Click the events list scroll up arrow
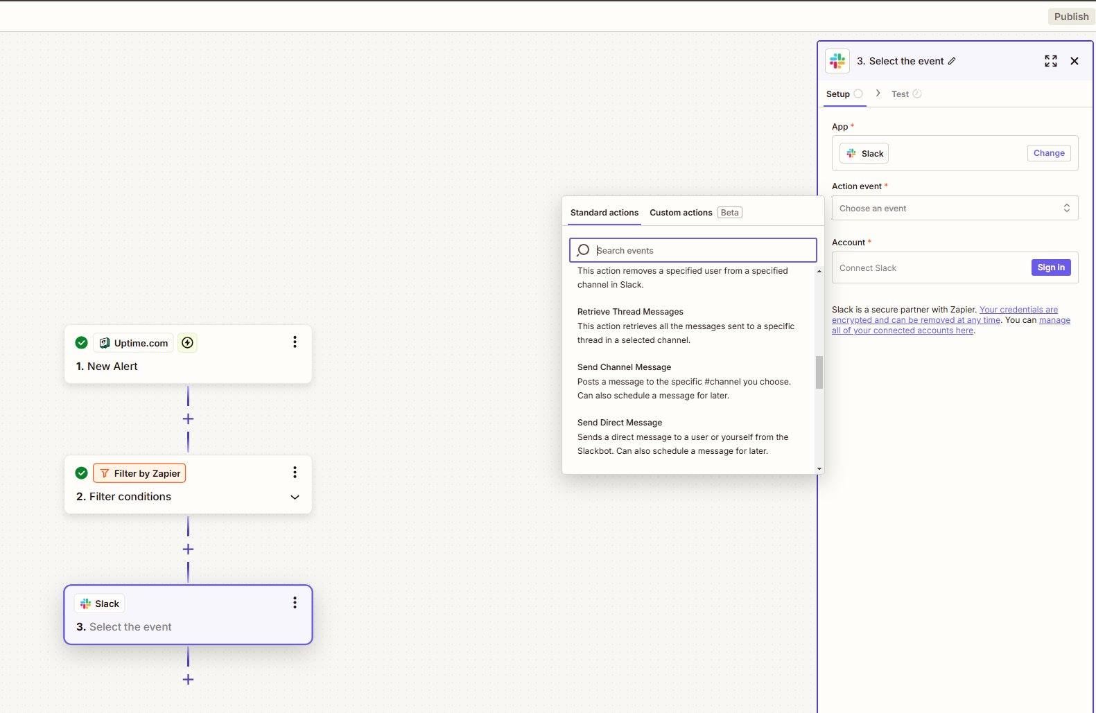1096x713 pixels. point(819,272)
